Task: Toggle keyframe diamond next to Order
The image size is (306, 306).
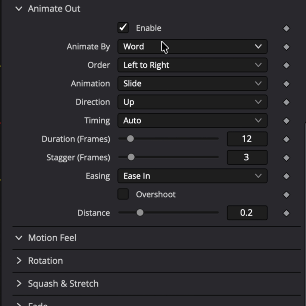Action: pyautogui.click(x=286, y=65)
